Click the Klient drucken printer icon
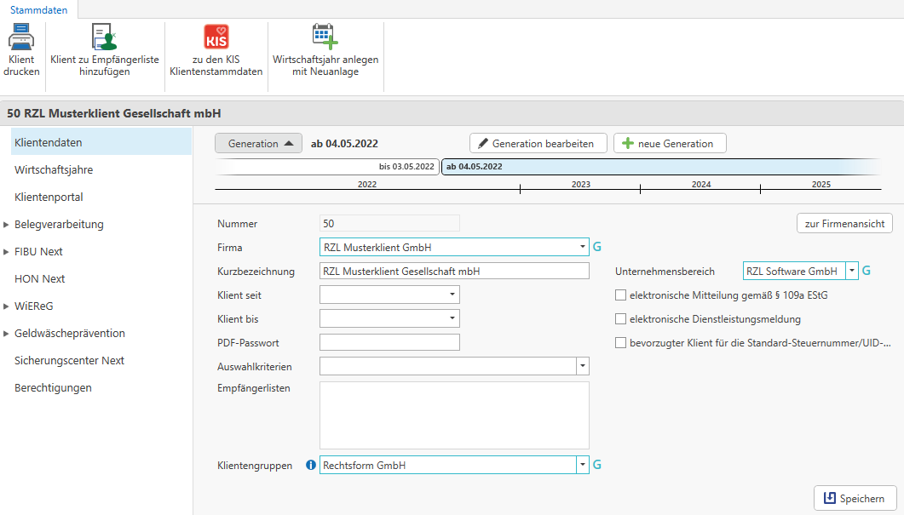This screenshot has height=515, width=904. (x=20, y=37)
